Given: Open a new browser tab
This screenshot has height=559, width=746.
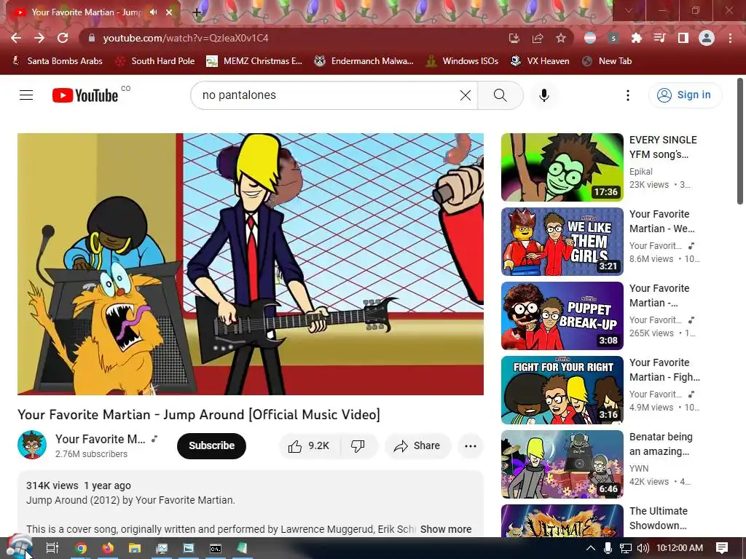Looking at the screenshot, I should pos(197,13).
